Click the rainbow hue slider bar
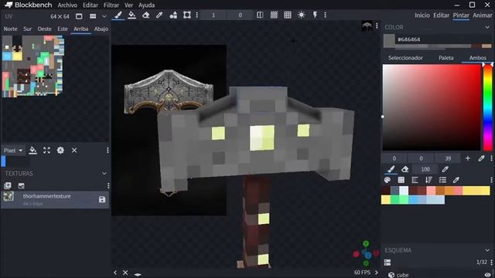 click(488, 107)
